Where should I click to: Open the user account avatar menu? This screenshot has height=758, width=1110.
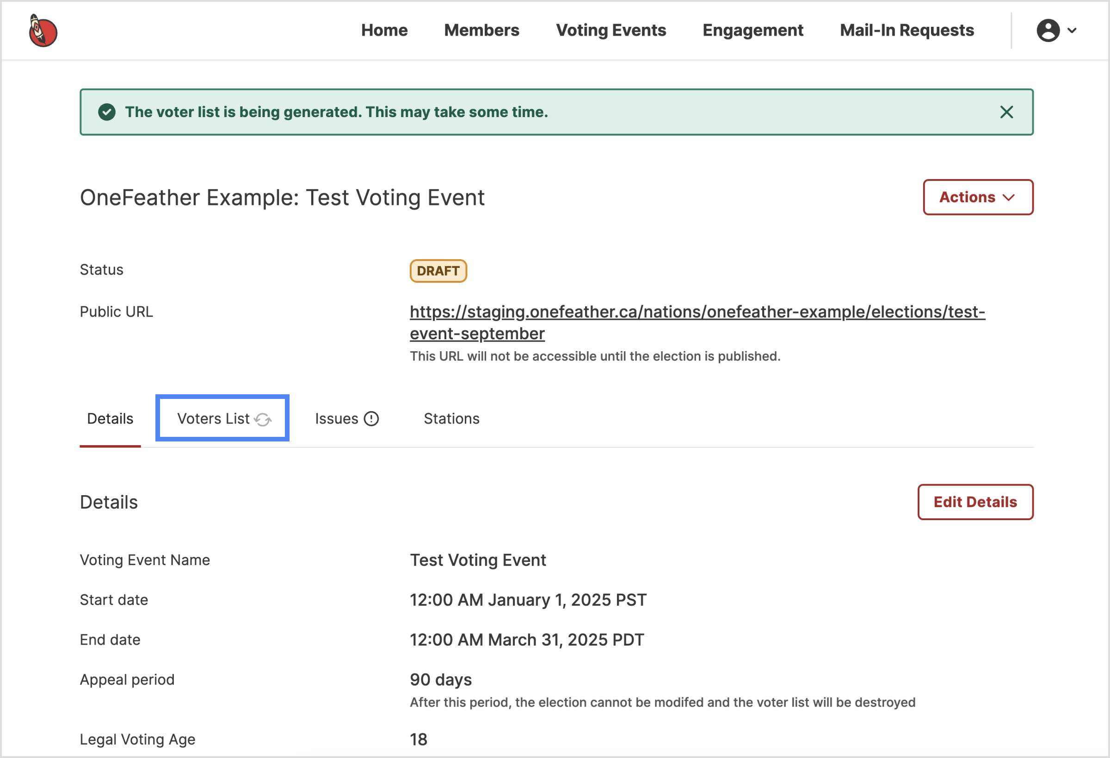pos(1048,31)
